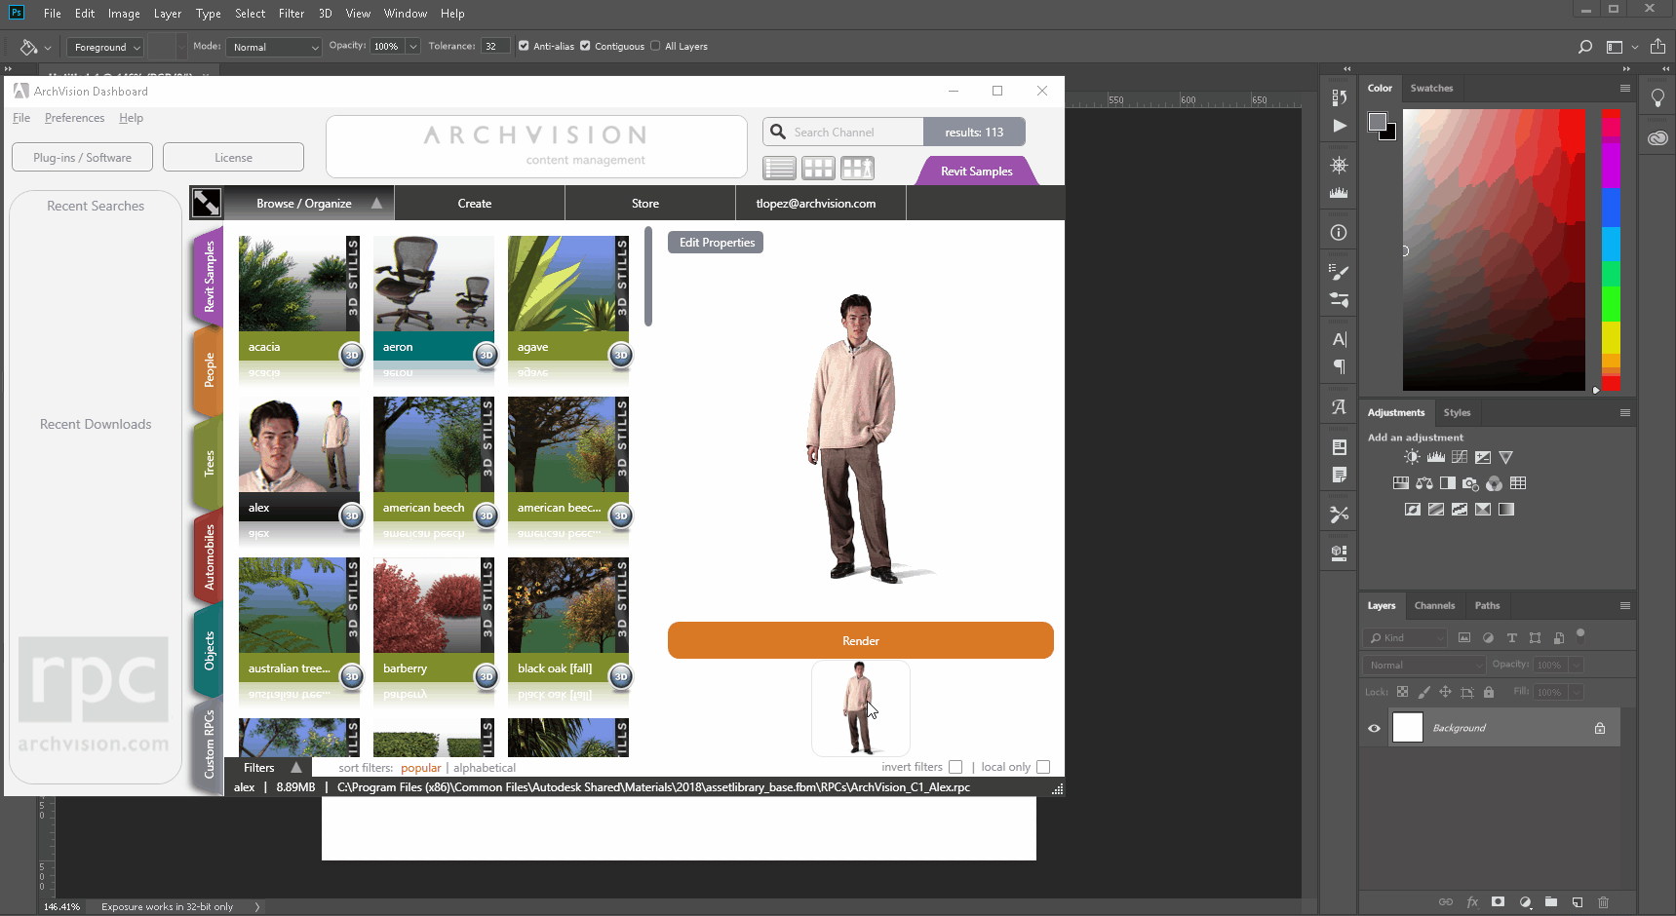Viewport: 1676px width, 916px height.
Task: Open the Character panel icon
Action: (1339, 339)
